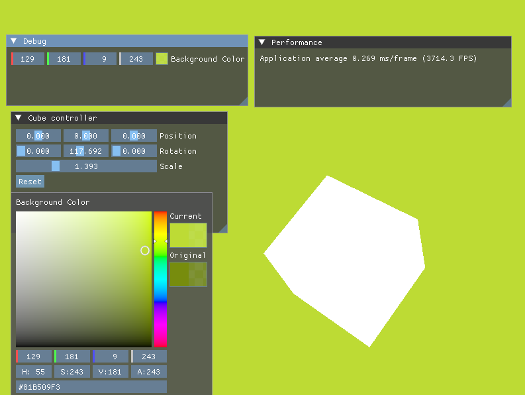
Task: Collapse the Cube controller window triangle
Action: click(x=19, y=118)
